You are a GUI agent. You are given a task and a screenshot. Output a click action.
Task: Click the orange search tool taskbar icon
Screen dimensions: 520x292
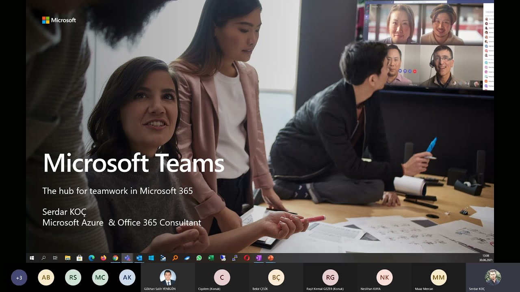(175, 258)
